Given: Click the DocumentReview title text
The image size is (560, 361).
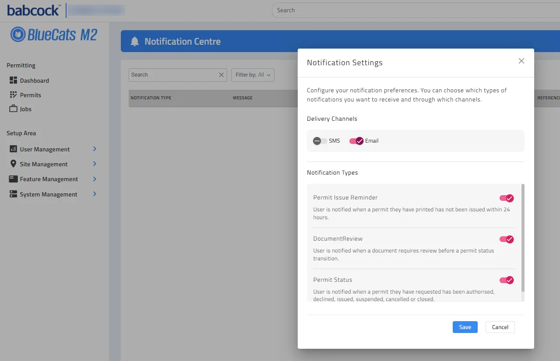Looking at the screenshot, I should point(338,239).
